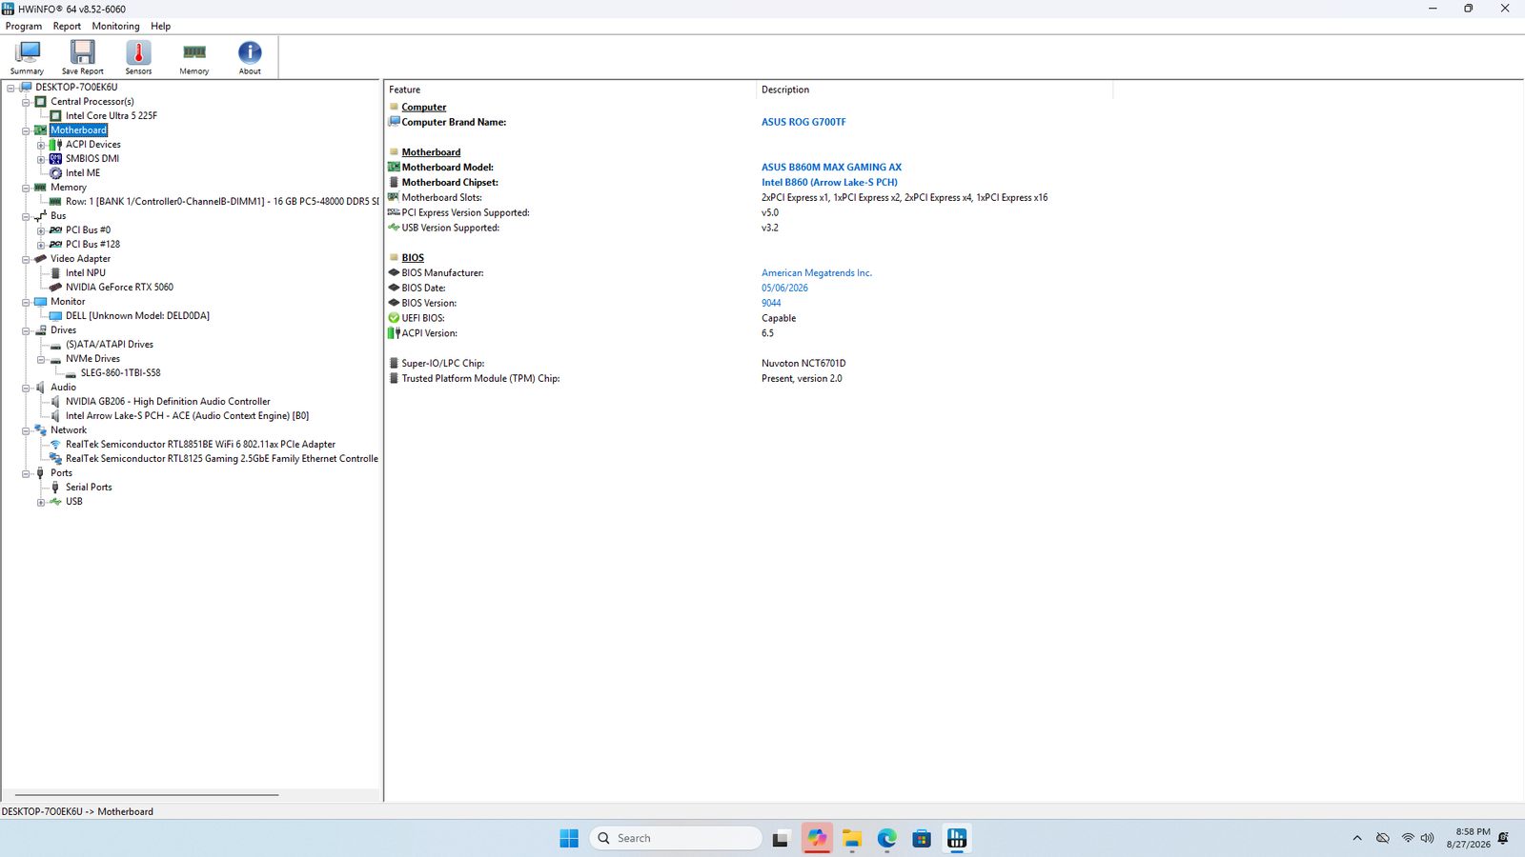
Task: Open the Memory toolbar tool
Action: [x=194, y=57]
